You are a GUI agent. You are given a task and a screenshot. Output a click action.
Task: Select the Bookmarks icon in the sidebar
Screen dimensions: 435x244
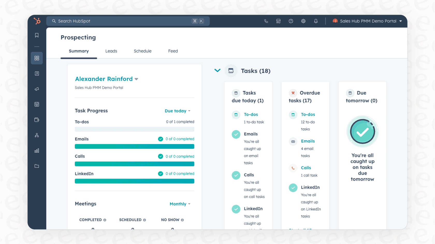pos(37,35)
